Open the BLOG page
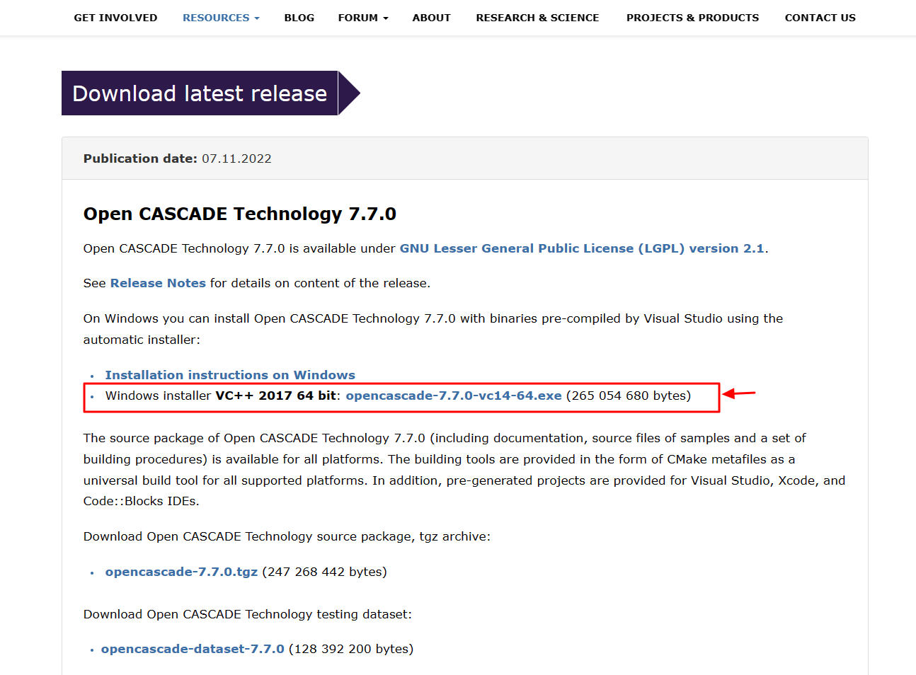Screen dimensions: 916x675 coord(299,18)
